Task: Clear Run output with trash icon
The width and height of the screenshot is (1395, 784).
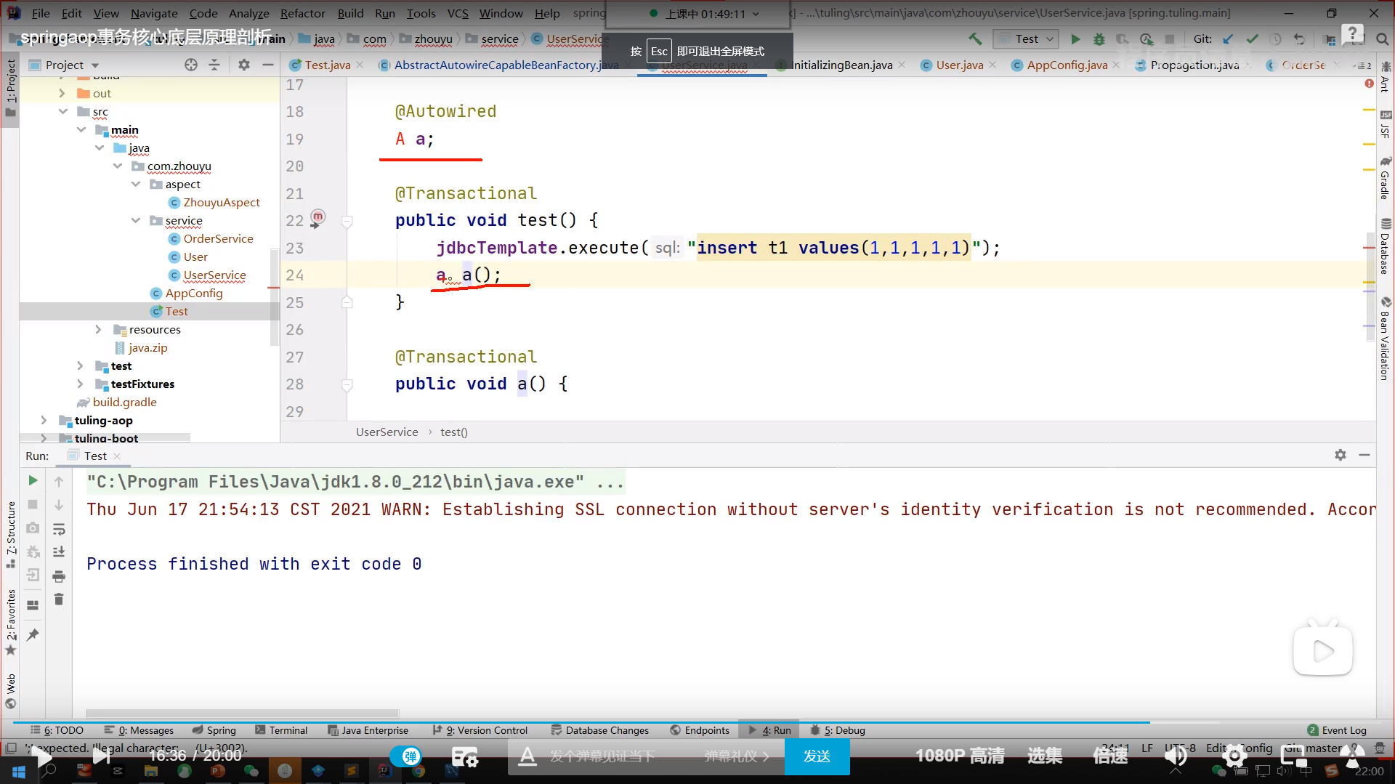Action: [59, 599]
